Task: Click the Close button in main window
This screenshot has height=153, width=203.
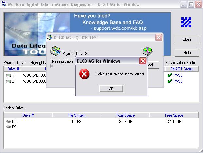Action: click(x=187, y=39)
